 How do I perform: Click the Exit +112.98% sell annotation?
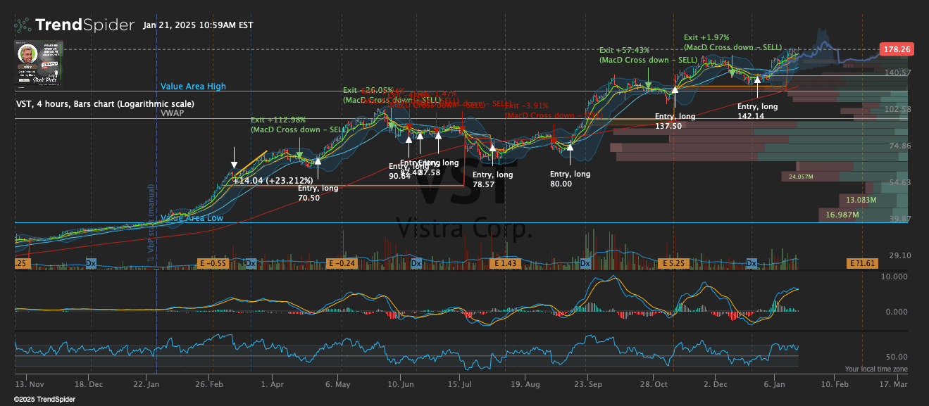[x=299, y=124]
